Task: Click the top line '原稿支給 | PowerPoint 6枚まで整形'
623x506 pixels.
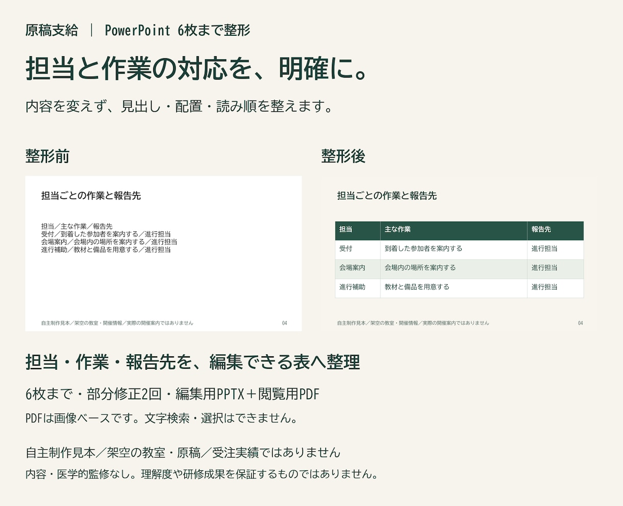Action: 138,30
